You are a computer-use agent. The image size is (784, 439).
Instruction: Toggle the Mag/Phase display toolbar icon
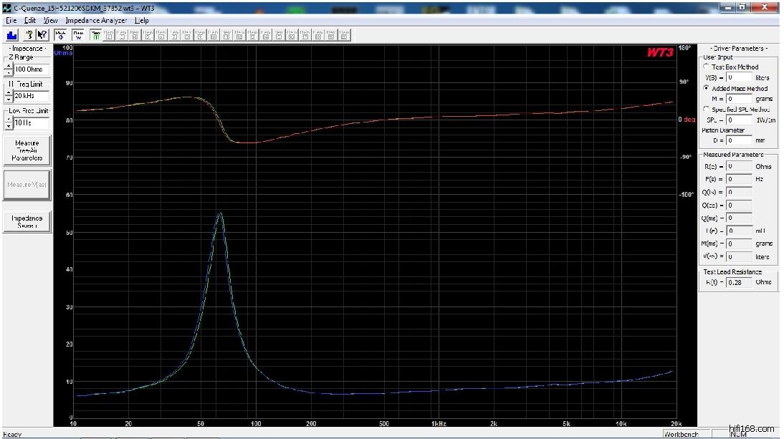click(61, 34)
